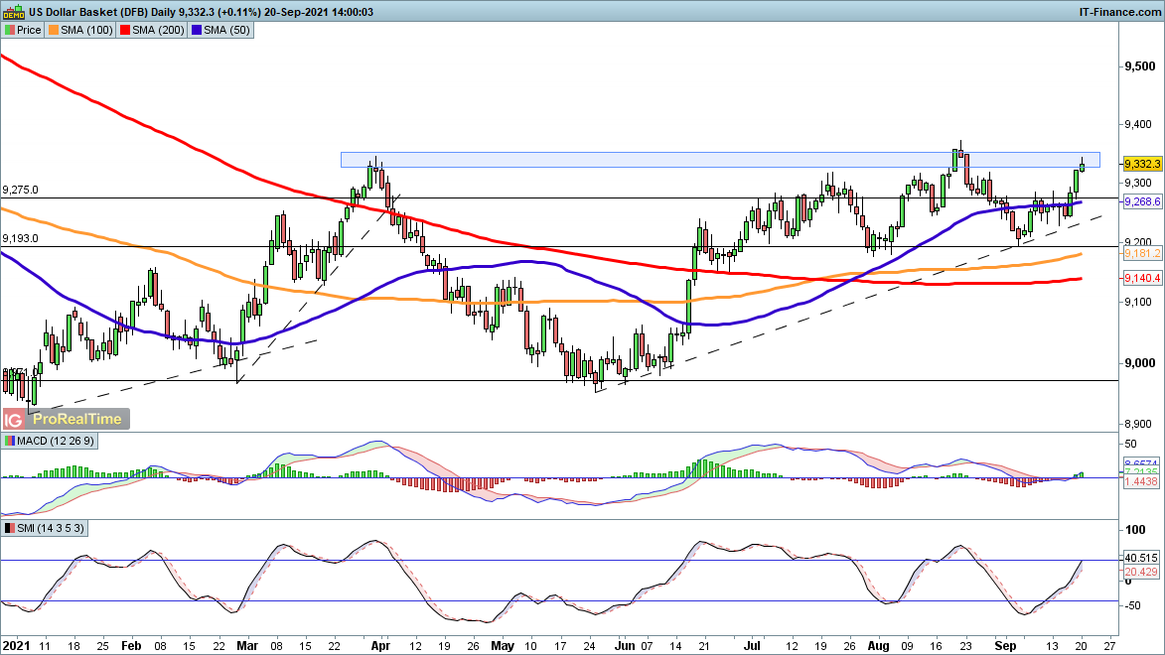Select the blue shaded resistance zone rectangle
The height and width of the screenshot is (655, 1165).
(720, 160)
